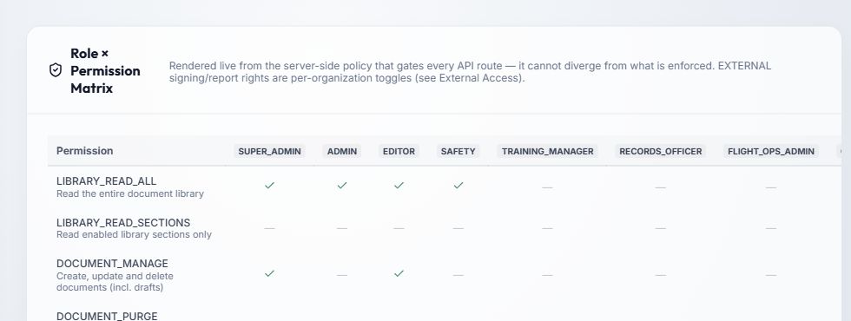This screenshot has width=851, height=321.
Task: Click LIBRARY_READ_ALL checkmark under EDITOR
Action: (x=399, y=186)
